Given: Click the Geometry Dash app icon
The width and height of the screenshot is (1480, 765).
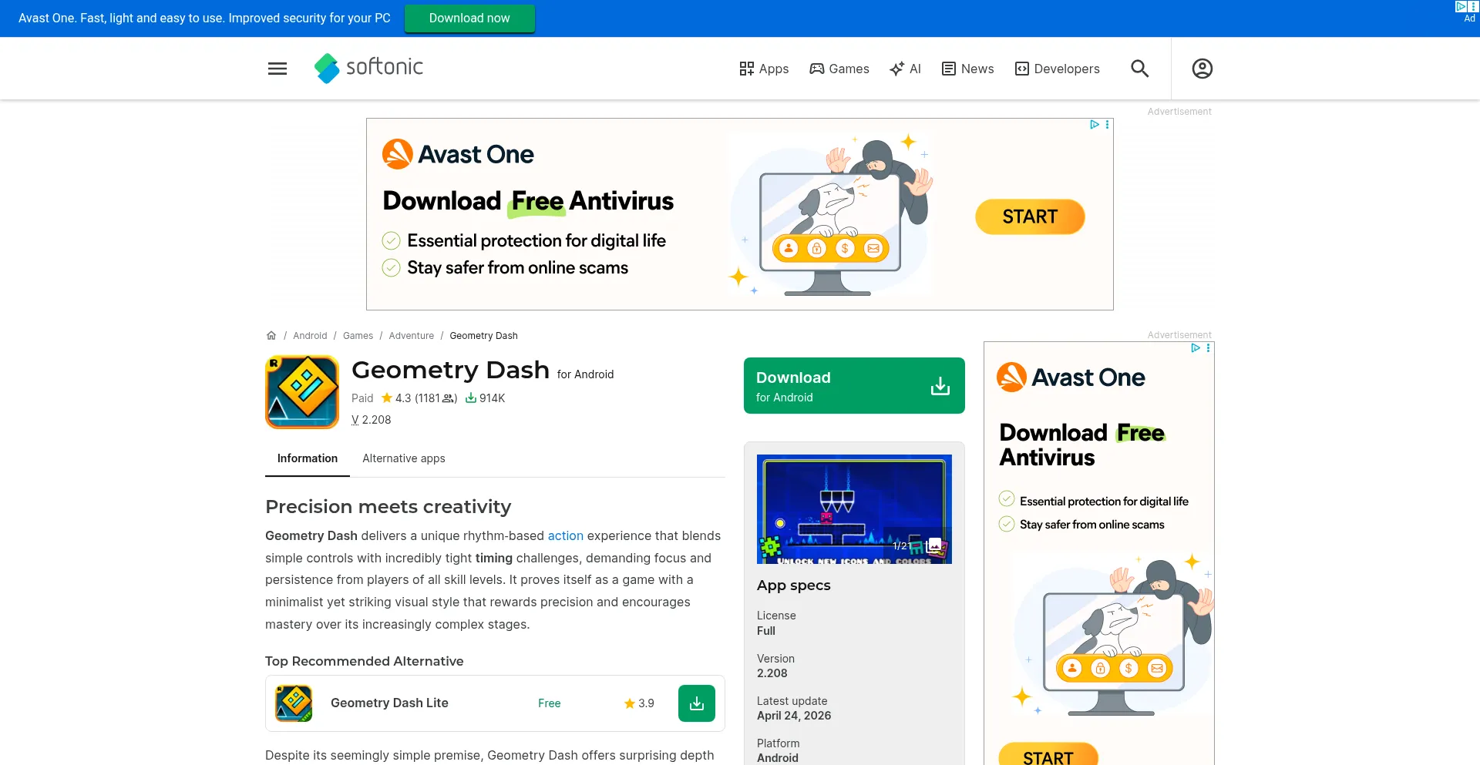Looking at the screenshot, I should [x=302, y=392].
